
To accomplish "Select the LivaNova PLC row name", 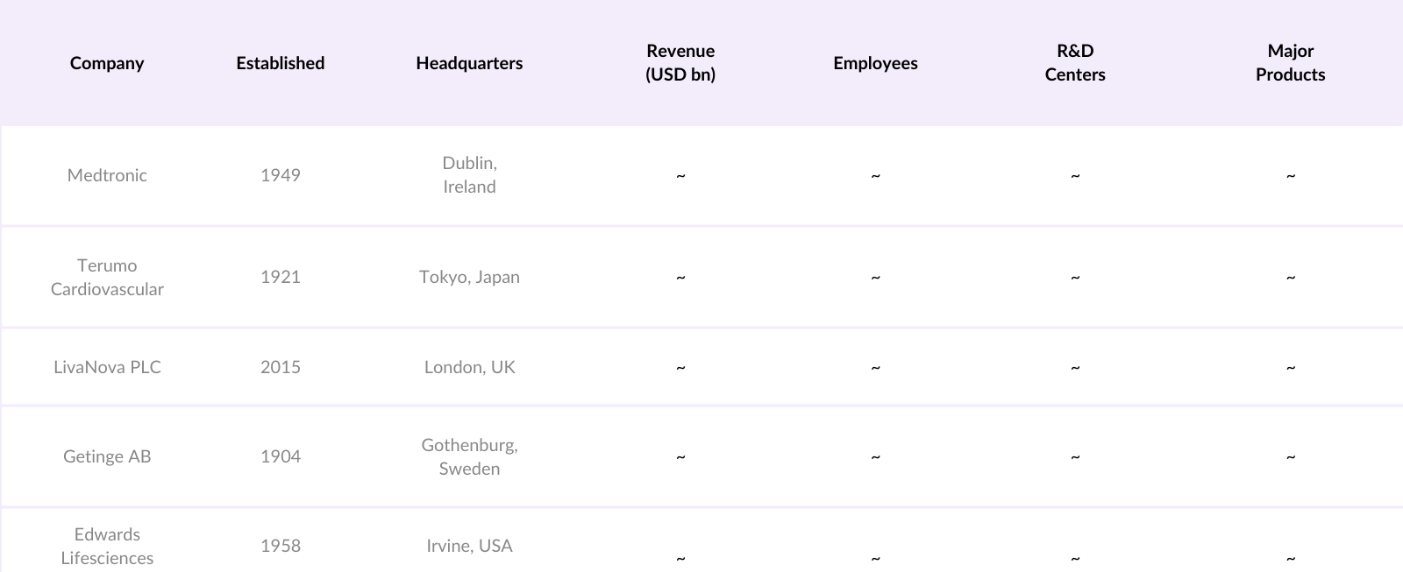I will tap(107, 367).
